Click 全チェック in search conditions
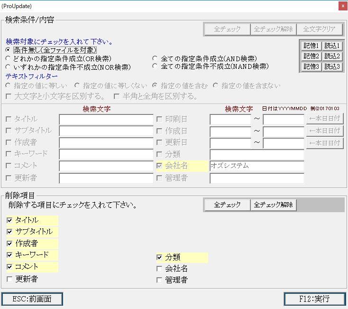 coord(227,29)
